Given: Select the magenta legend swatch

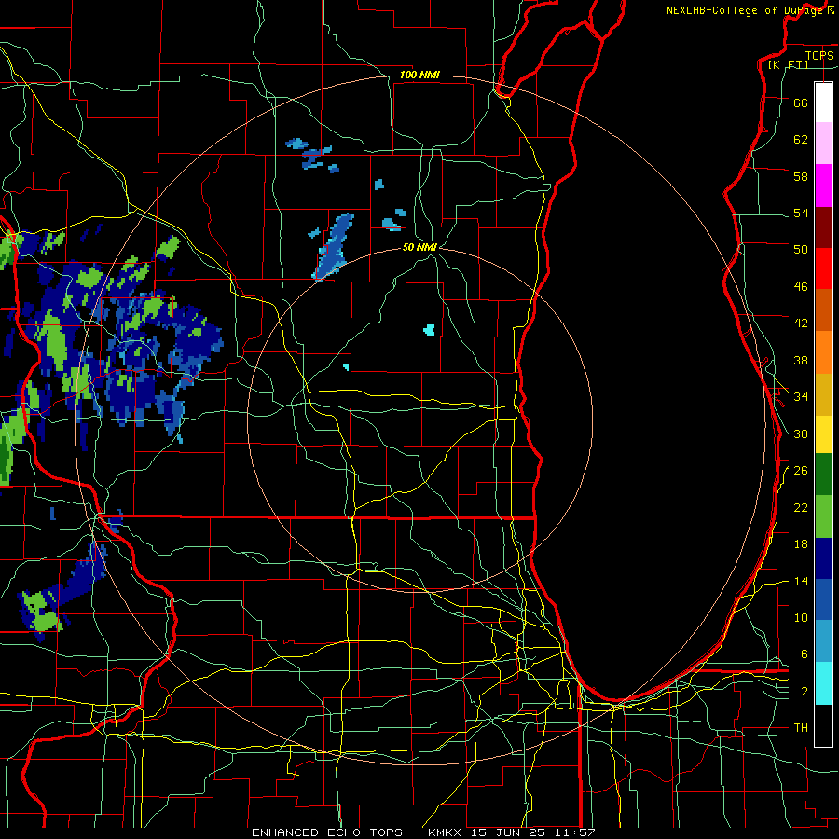Looking at the screenshot, I should click(x=823, y=186).
